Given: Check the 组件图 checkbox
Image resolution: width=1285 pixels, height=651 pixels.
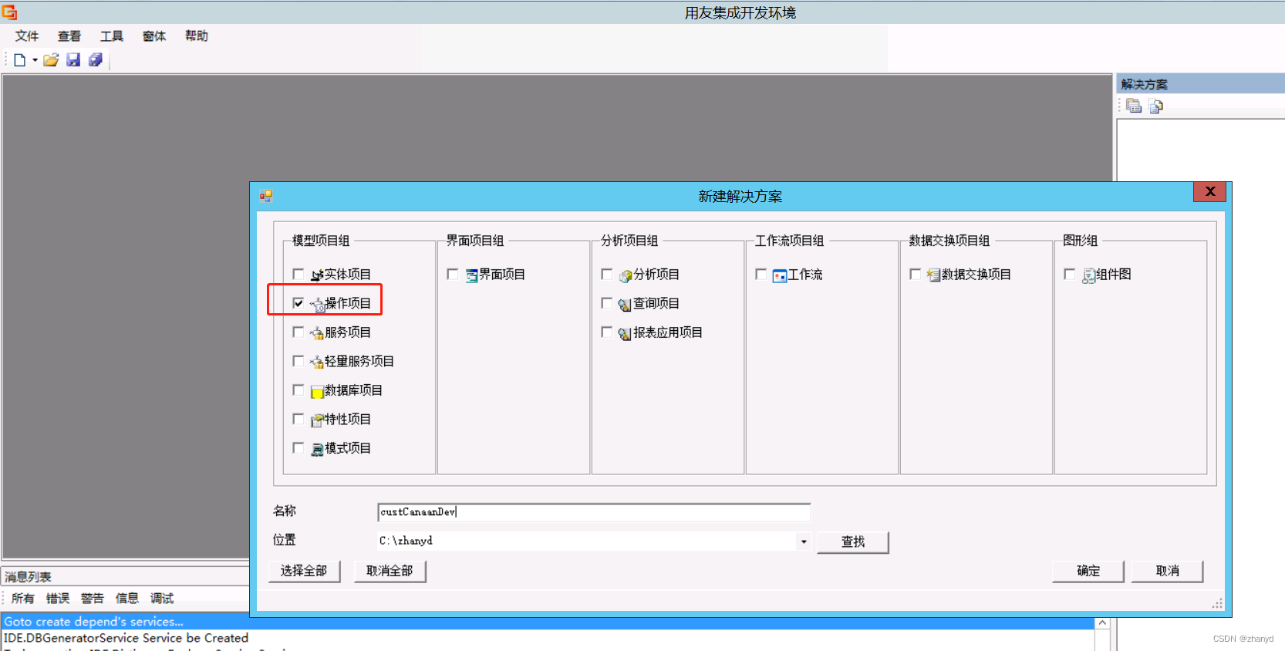Looking at the screenshot, I should tap(1070, 274).
